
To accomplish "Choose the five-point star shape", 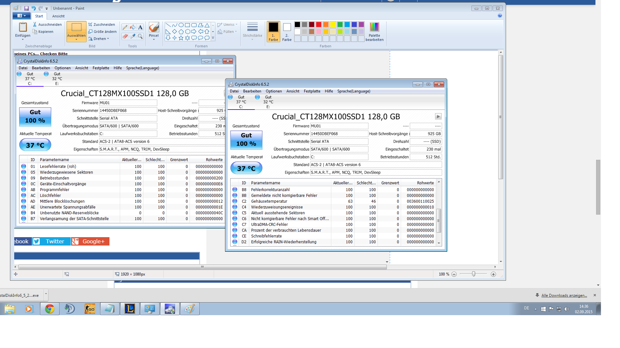I will pos(181,38).
